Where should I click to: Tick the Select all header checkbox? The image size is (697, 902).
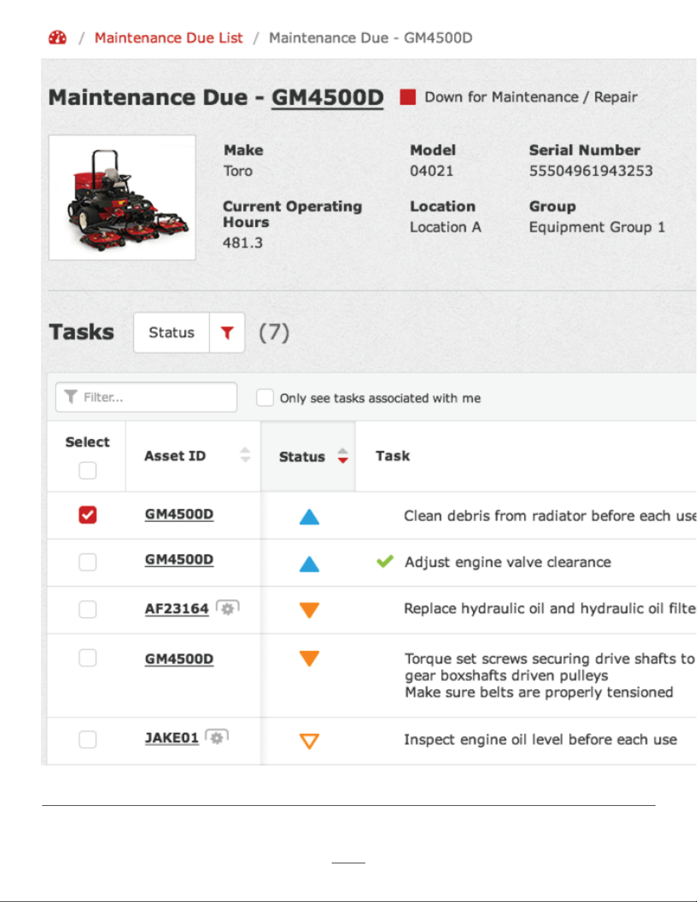[88, 471]
